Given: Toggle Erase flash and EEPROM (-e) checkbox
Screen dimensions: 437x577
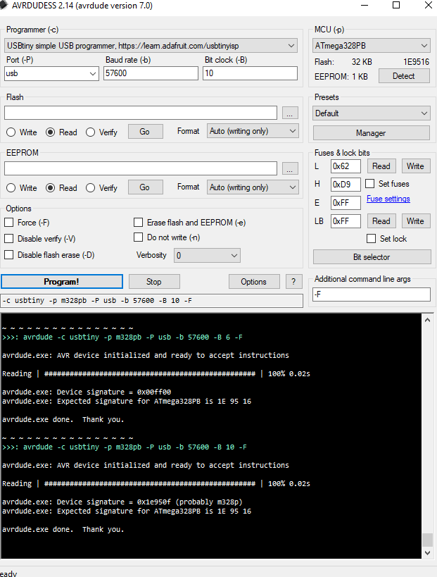Looking at the screenshot, I should [x=138, y=222].
